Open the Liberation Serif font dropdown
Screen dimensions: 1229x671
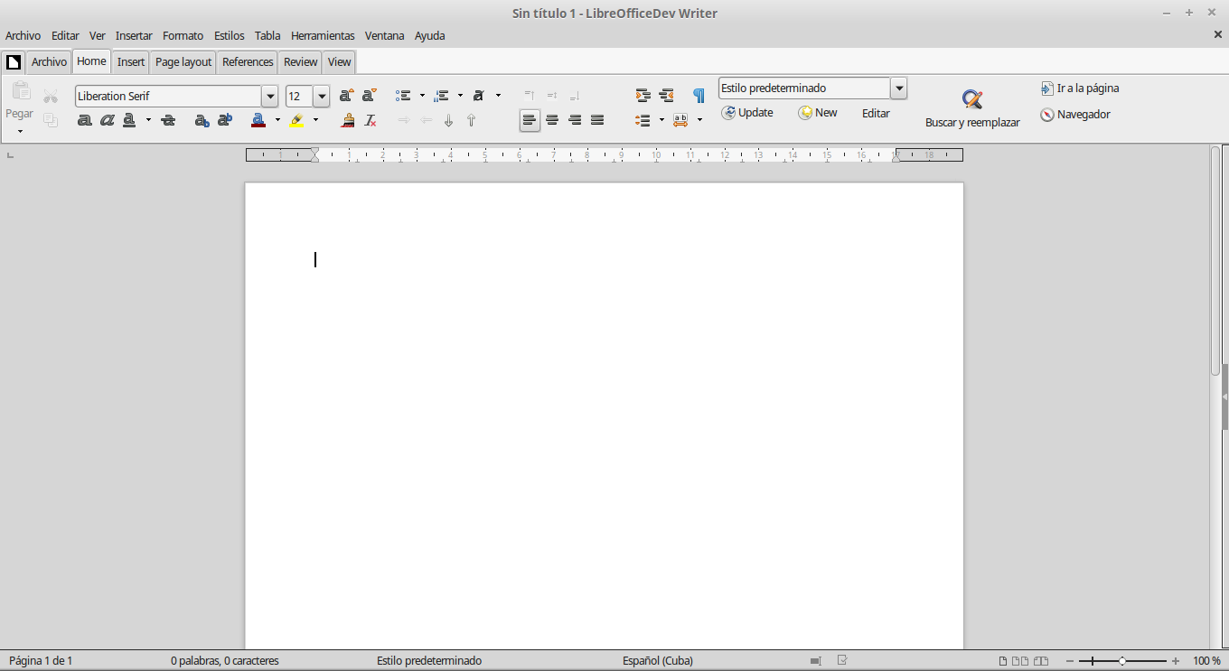coord(270,96)
